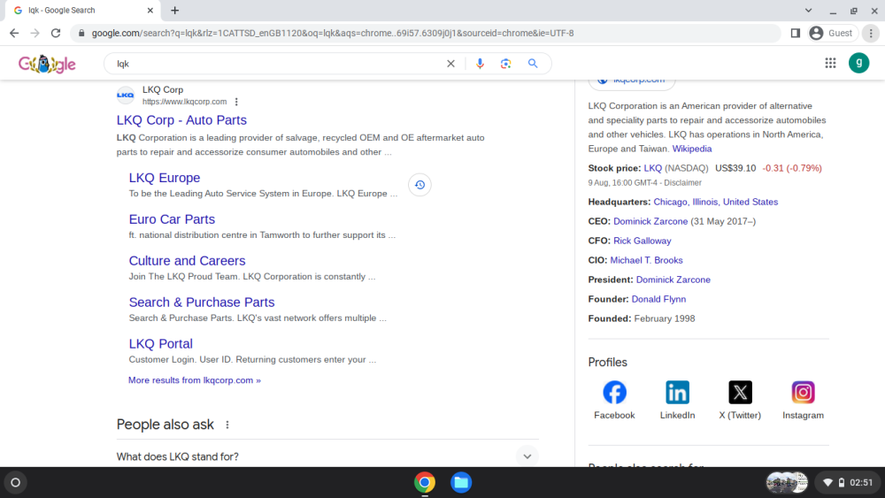Click the forward navigation arrow

(x=35, y=34)
